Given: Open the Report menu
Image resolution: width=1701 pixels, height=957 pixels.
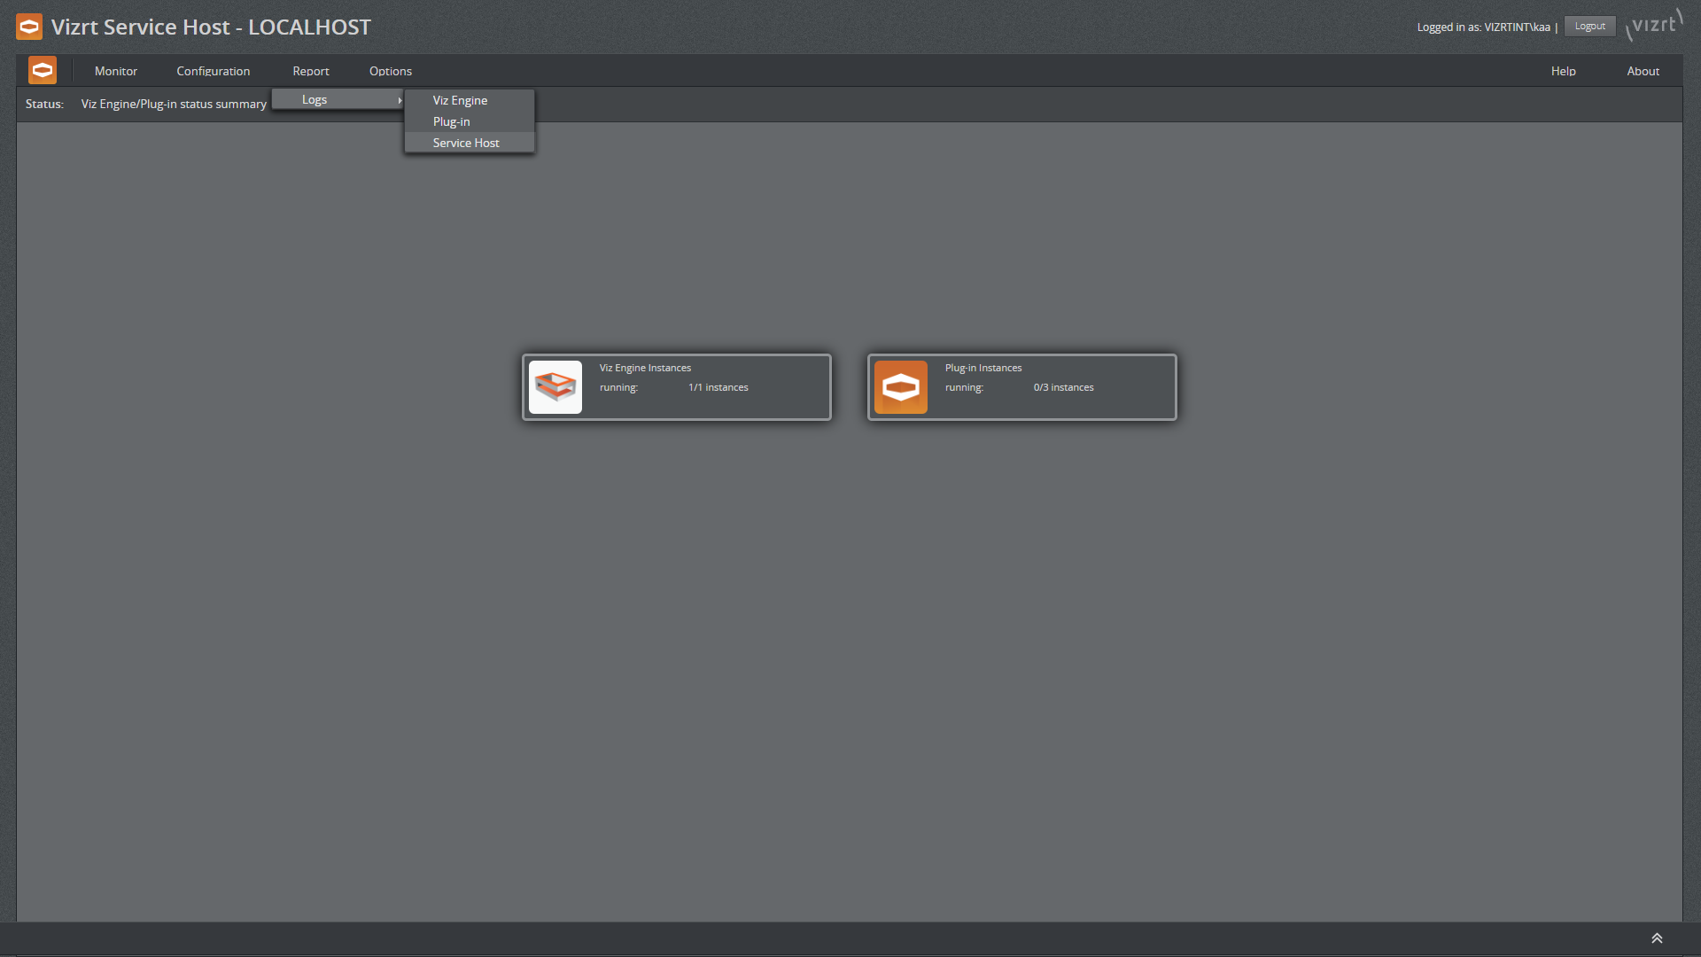Looking at the screenshot, I should coord(311,71).
